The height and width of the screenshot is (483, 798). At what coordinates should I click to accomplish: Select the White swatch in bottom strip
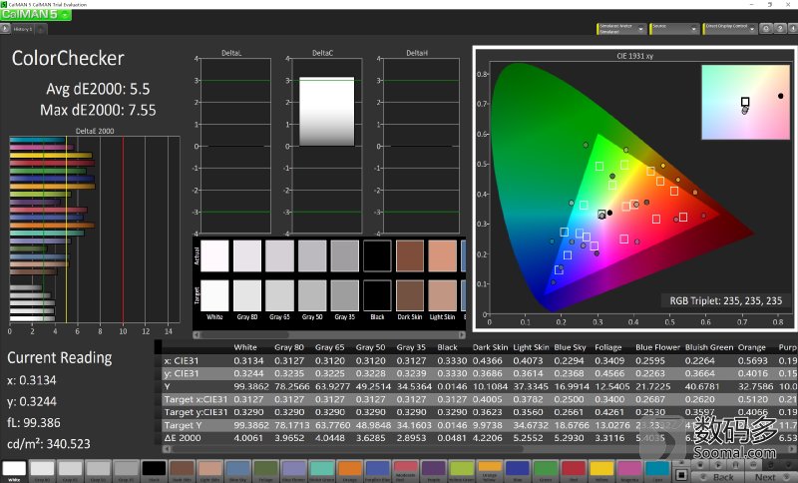[x=15, y=468]
